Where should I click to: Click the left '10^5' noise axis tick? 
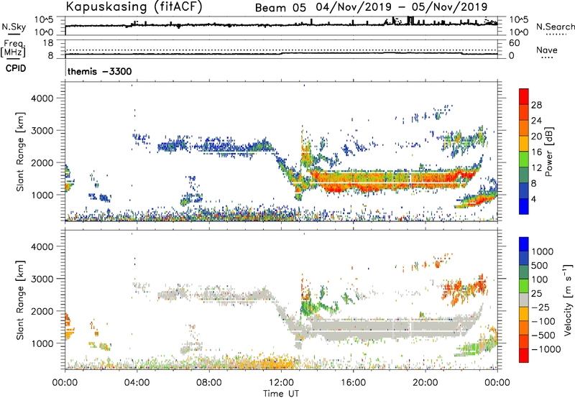click(x=44, y=19)
